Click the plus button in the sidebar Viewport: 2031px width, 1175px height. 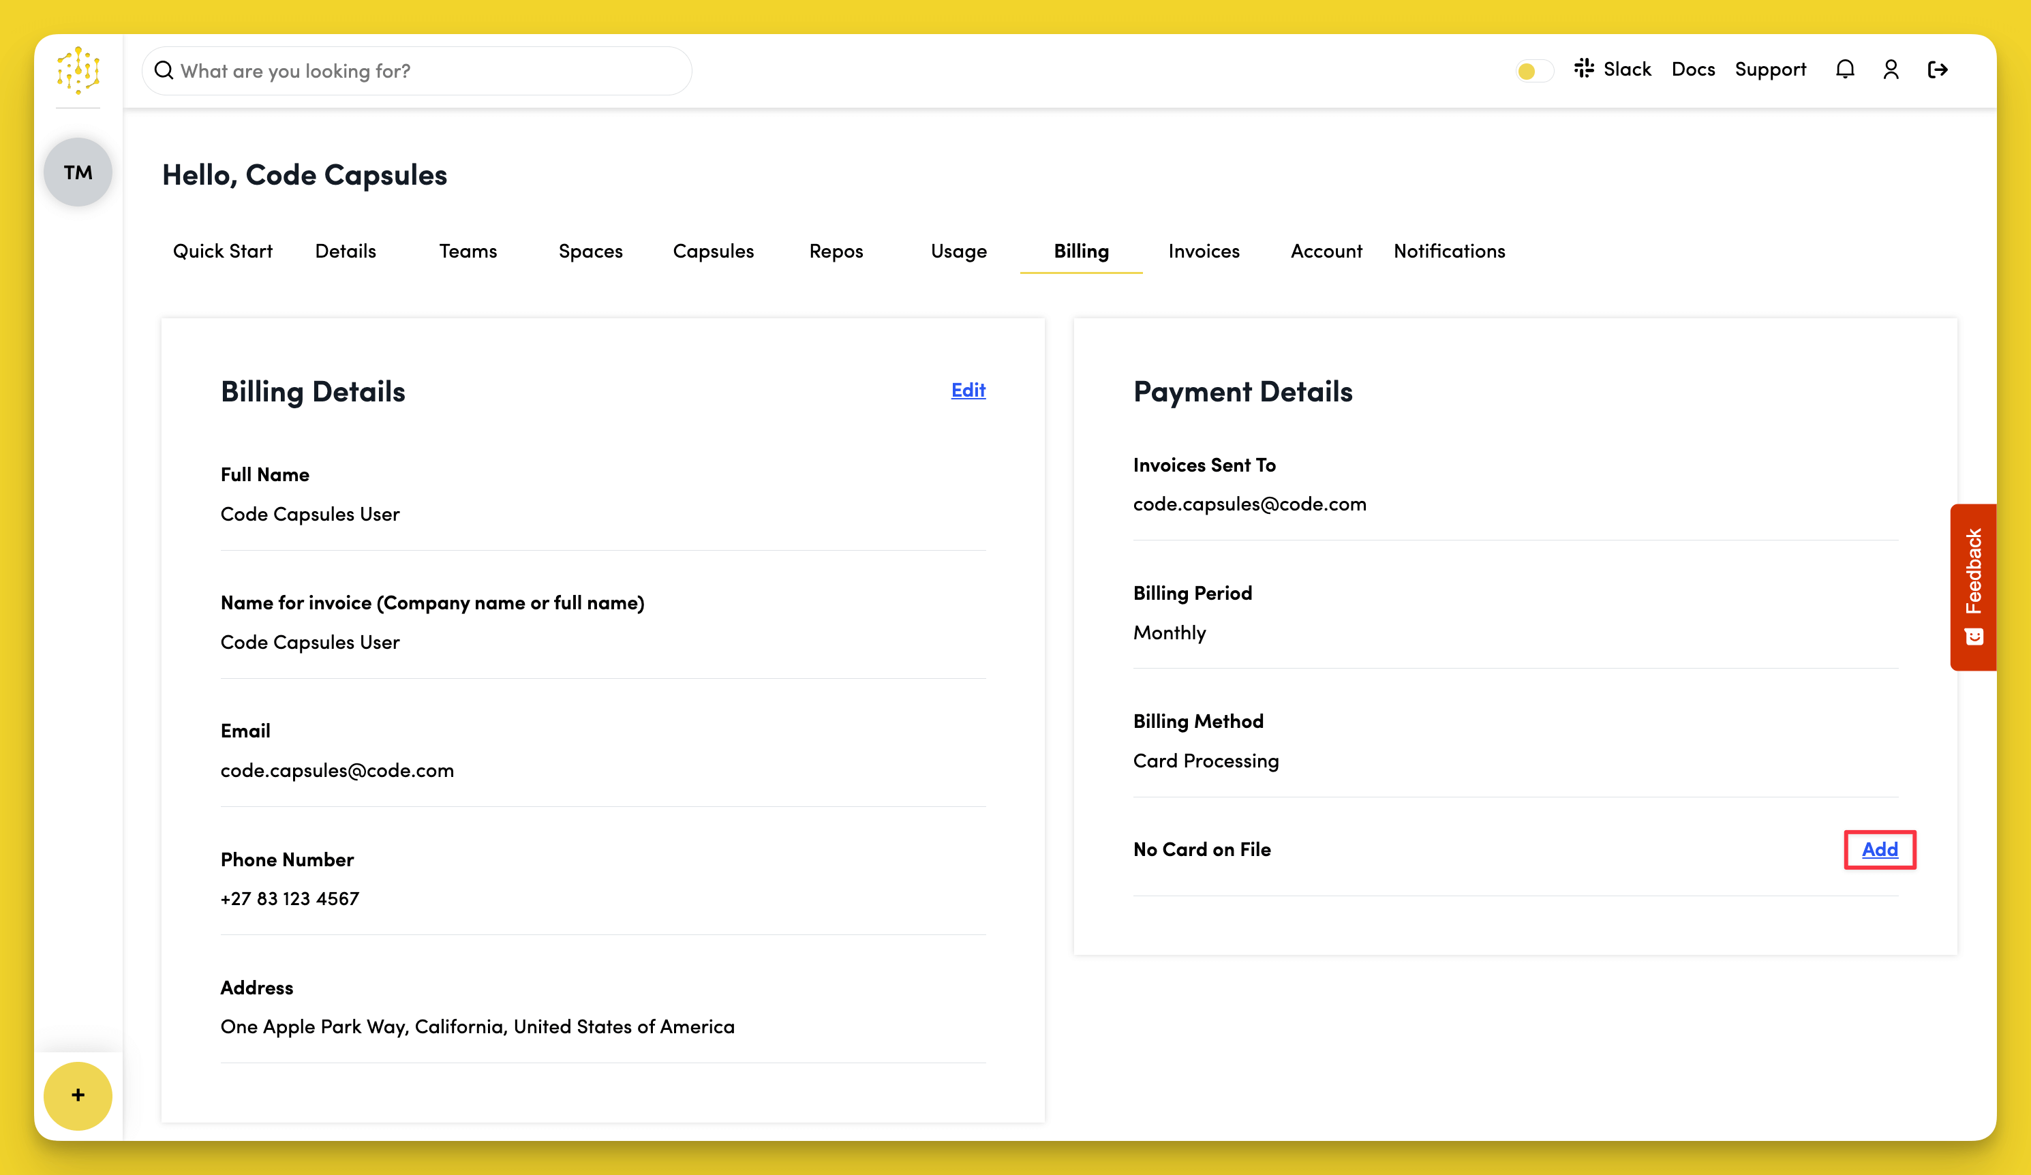(x=78, y=1095)
